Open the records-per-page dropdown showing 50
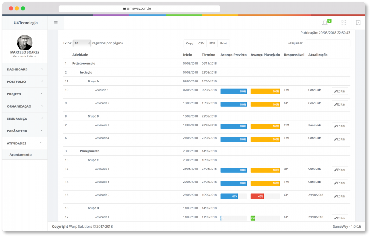371x237 pixels. (x=82, y=43)
